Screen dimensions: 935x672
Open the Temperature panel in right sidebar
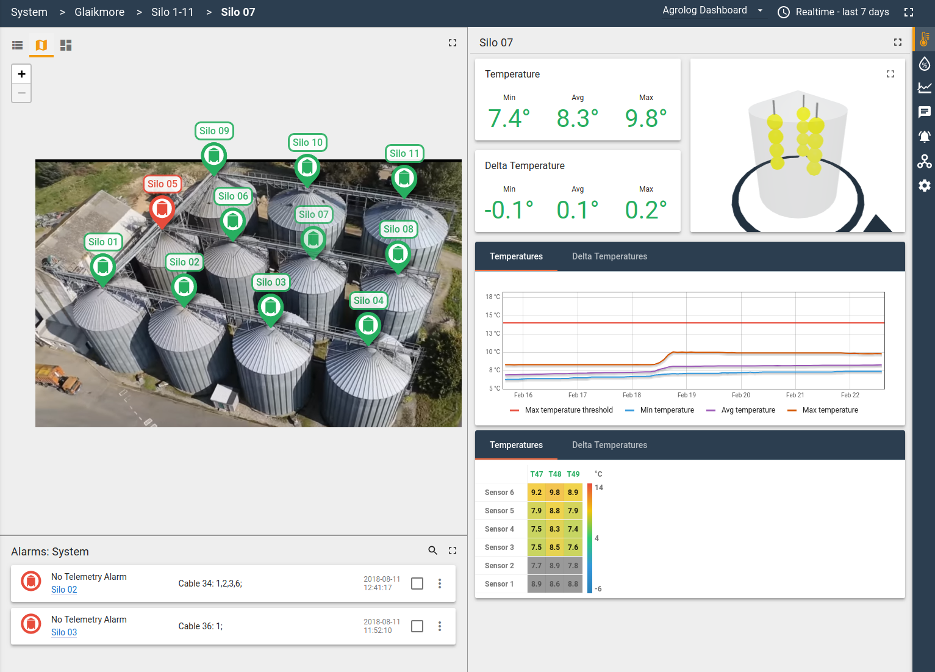(x=925, y=38)
